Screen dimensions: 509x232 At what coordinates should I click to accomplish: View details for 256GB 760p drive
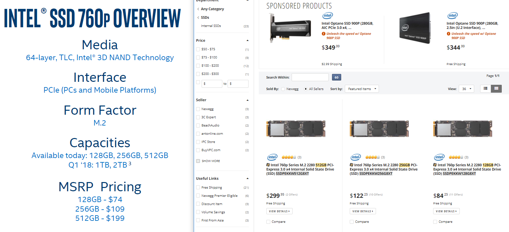click(363, 211)
